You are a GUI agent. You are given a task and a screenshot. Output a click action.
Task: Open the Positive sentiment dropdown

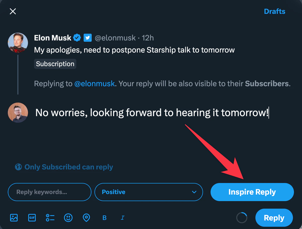(149, 192)
